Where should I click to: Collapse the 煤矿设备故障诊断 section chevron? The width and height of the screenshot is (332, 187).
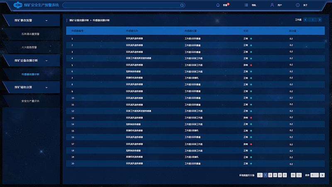(46, 61)
